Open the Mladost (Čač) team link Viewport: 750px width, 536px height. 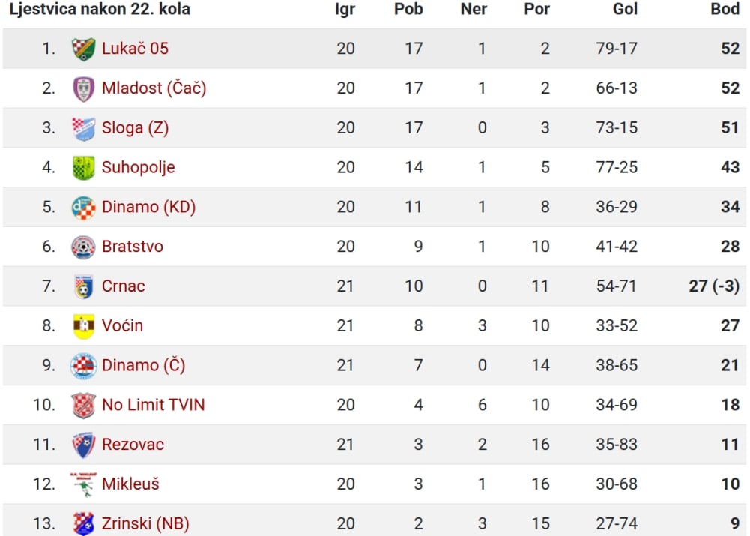pyautogui.click(x=154, y=88)
